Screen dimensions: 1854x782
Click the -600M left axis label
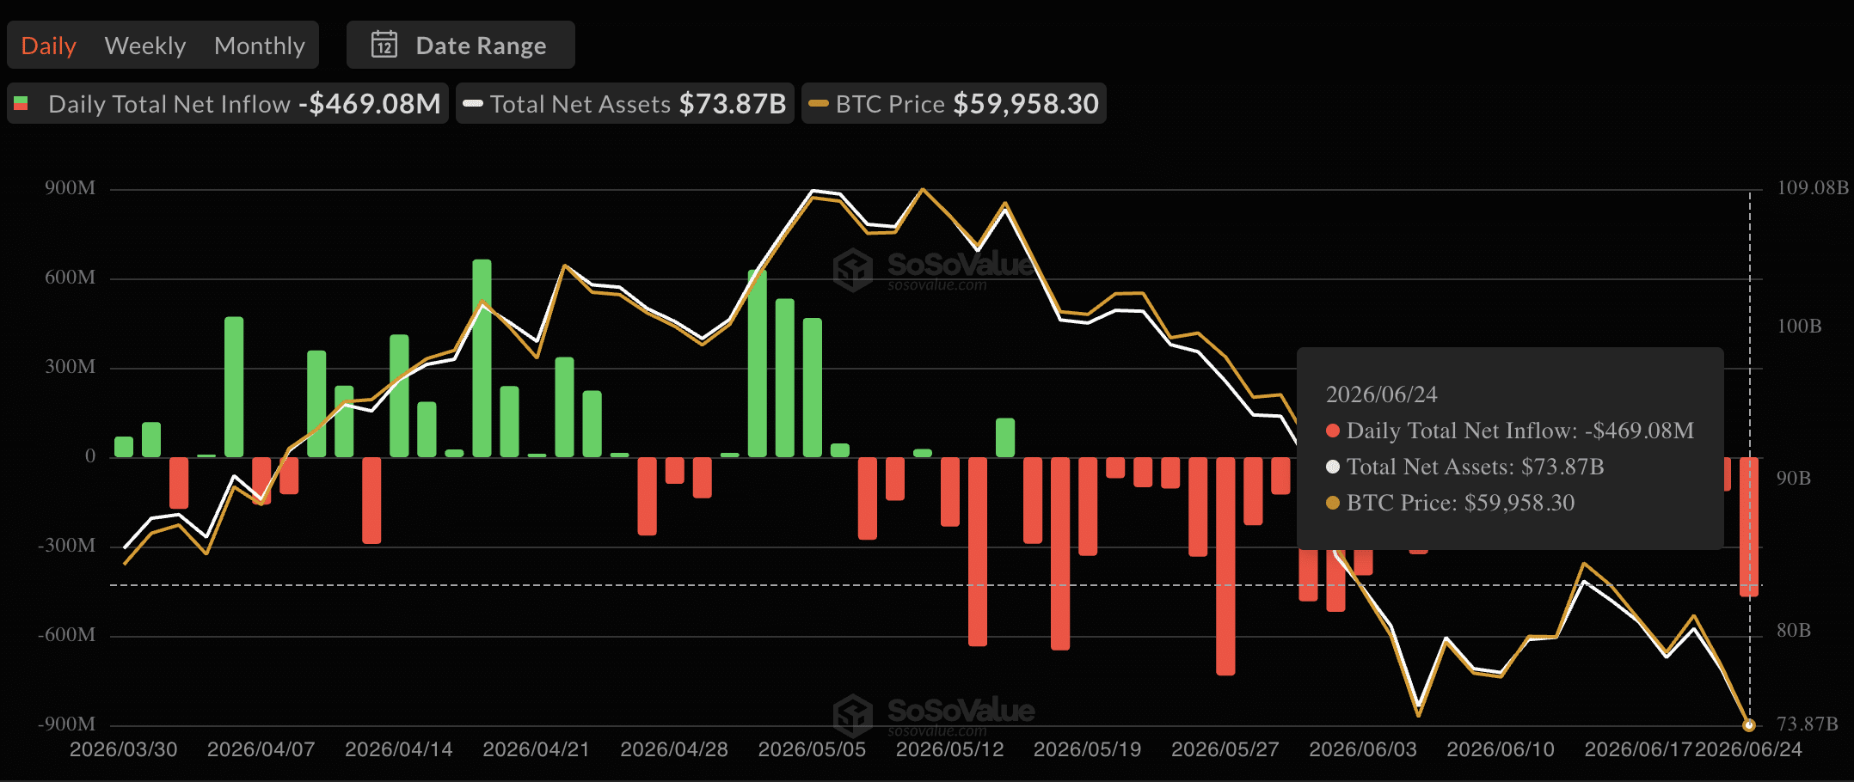coord(66,635)
